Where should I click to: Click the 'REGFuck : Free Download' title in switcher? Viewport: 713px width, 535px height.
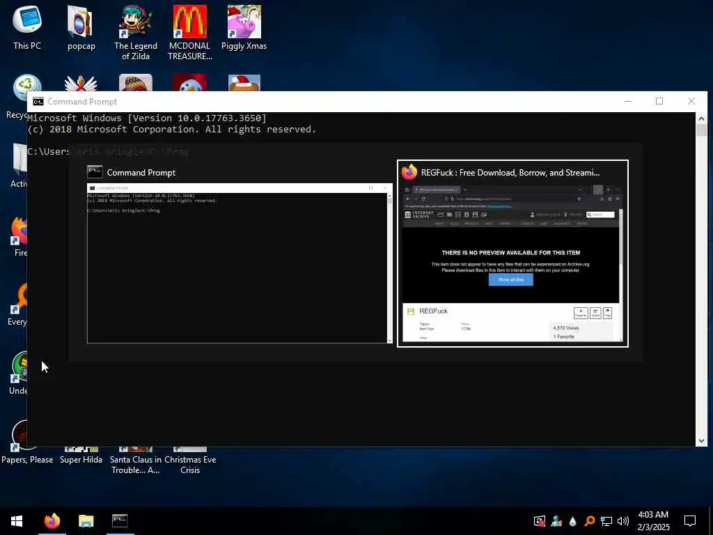[510, 173]
